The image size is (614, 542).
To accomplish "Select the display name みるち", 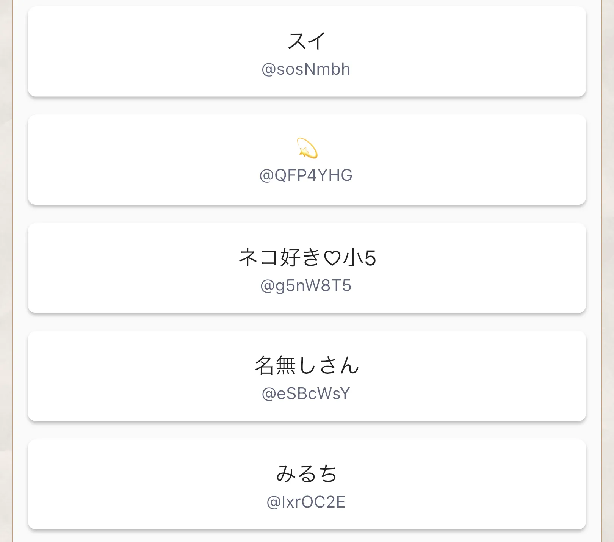I will click(x=307, y=474).
